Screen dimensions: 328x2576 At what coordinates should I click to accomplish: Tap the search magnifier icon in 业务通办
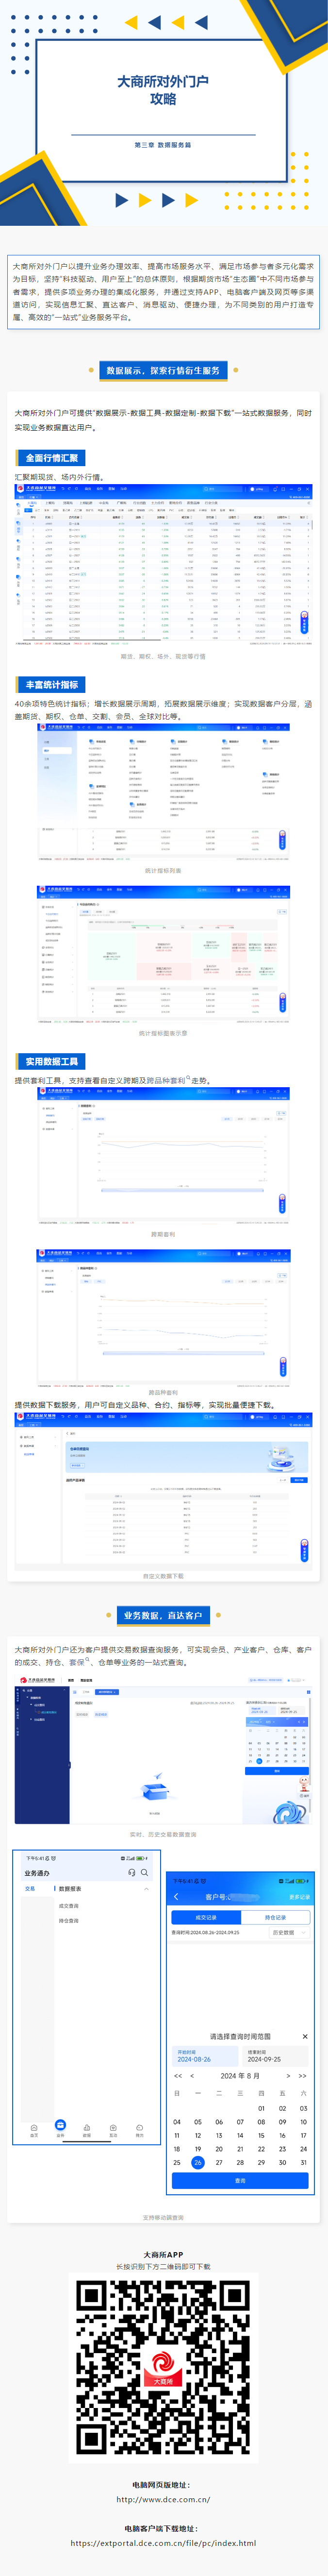(144, 1872)
